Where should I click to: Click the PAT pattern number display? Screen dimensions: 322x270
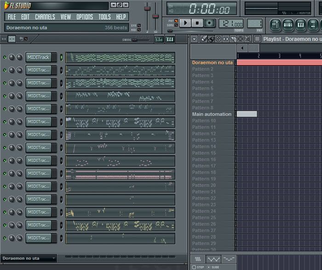pos(254,23)
